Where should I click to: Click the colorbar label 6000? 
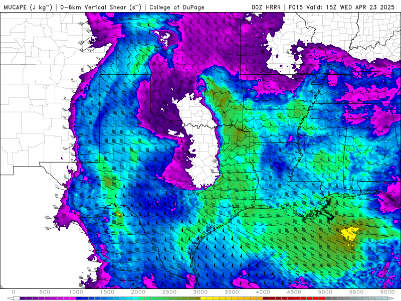tap(387, 292)
